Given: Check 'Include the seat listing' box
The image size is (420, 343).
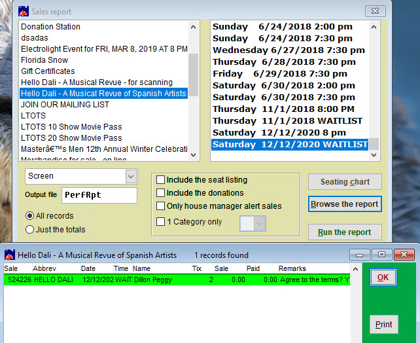Looking at the screenshot, I should click(x=161, y=180).
